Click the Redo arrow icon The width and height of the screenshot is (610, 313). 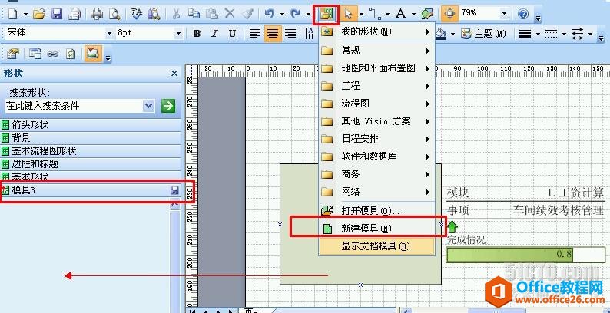click(x=296, y=15)
